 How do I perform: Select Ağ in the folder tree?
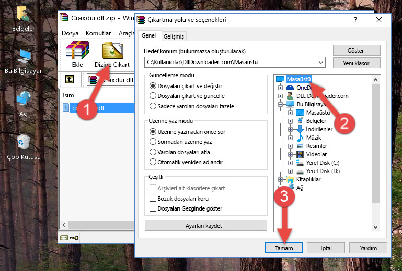300,188
